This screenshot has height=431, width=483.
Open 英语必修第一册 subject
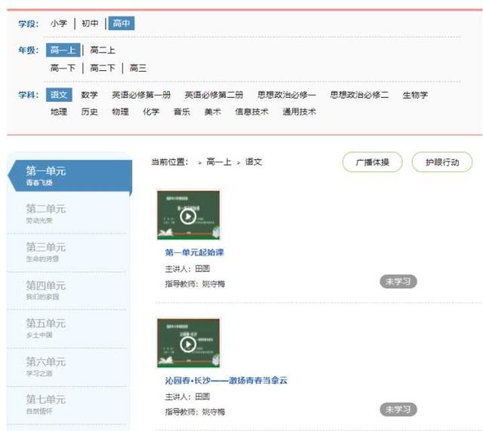coord(141,95)
